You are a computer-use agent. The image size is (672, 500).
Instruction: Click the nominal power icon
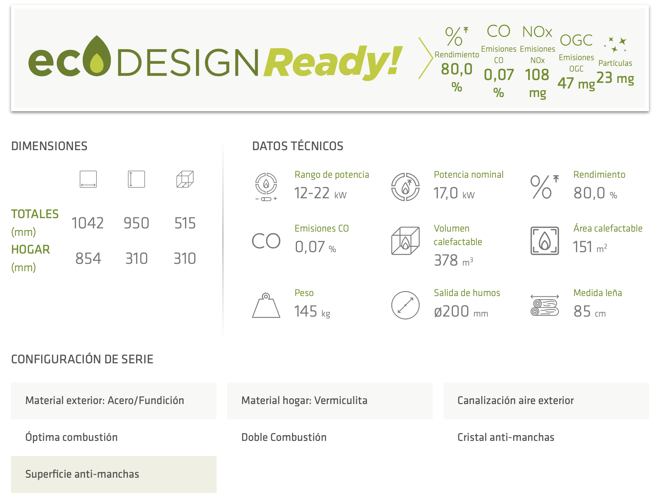(x=405, y=187)
